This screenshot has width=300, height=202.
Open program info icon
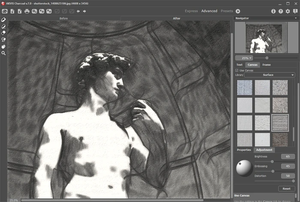[x=273, y=11]
